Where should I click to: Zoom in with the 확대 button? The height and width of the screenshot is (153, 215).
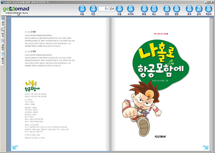pos(144,9)
